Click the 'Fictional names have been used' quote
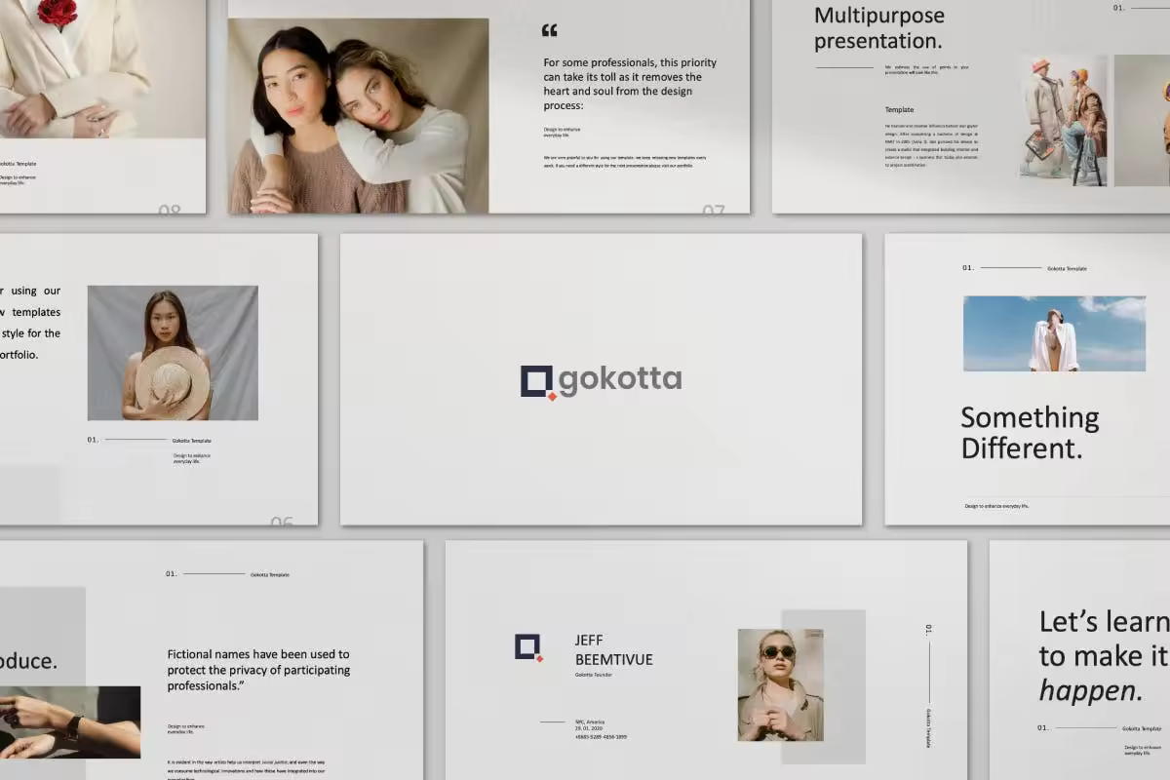Image resolution: width=1170 pixels, height=780 pixels. pyautogui.click(x=258, y=670)
